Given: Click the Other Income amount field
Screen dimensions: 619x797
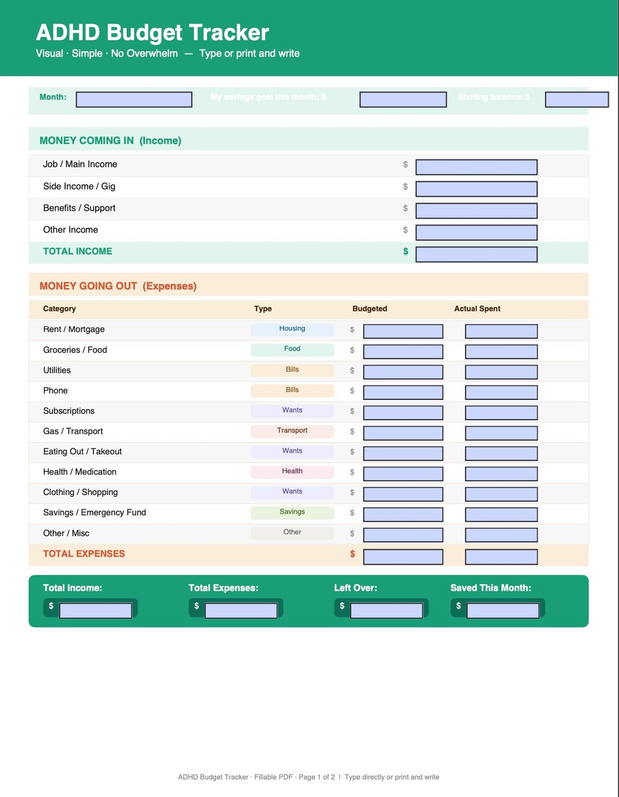Looking at the screenshot, I should pyautogui.click(x=476, y=232).
